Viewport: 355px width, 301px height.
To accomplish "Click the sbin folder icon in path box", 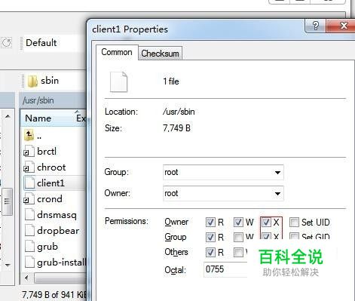I will point(32,81).
